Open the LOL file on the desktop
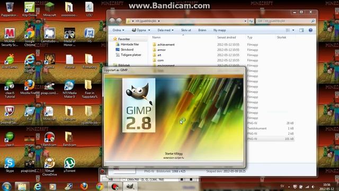This screenshot has height=191, width=339. (x=89, y=9)
